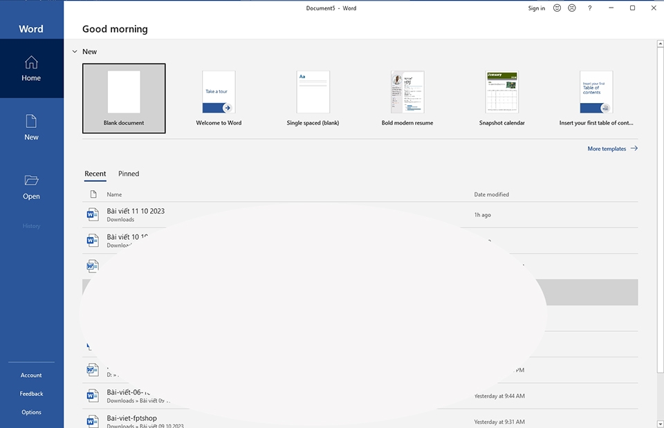Click Word icon of file modified 9:44 AM
664x428 pixels.
(92, 396)
